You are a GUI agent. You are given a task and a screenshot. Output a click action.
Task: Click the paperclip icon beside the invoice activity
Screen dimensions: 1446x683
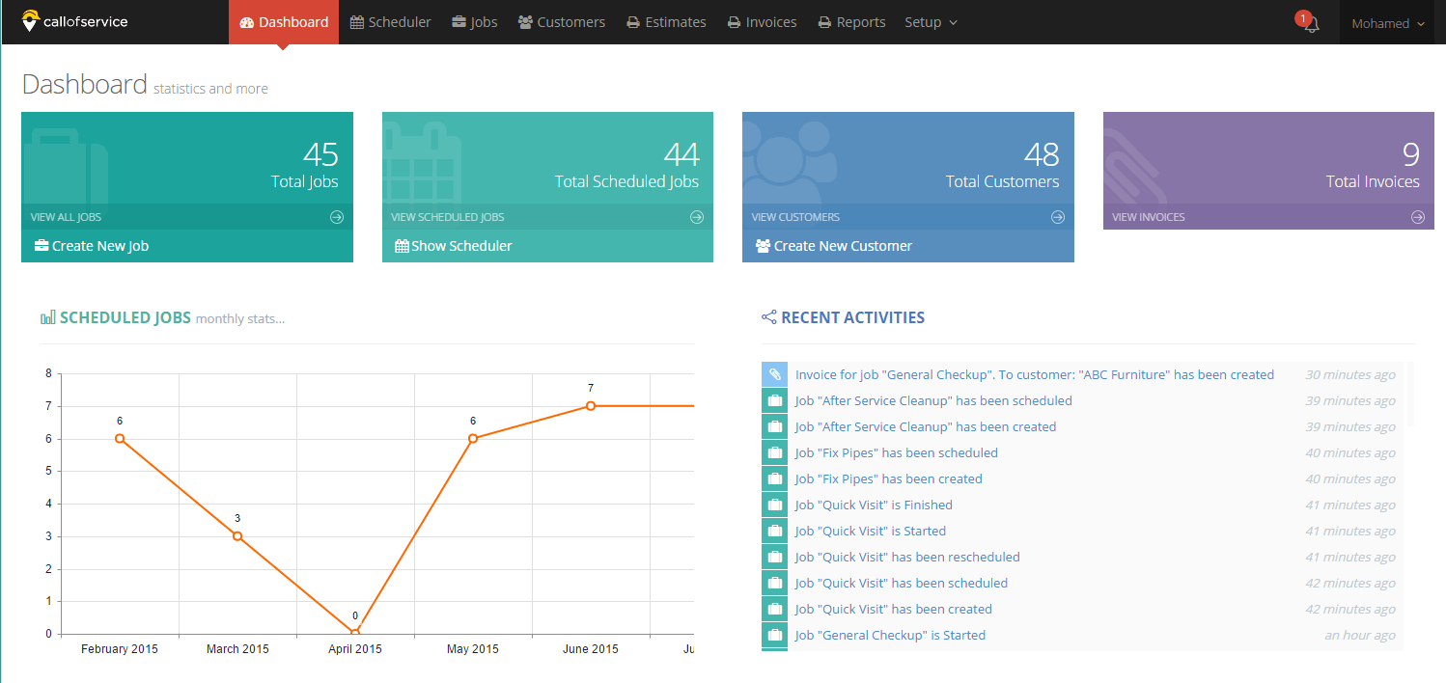click(774, 374)
